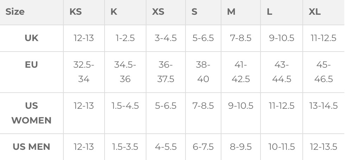Click US Men 10-11.5 cell
345x160 pixels.
pos(282,147)
